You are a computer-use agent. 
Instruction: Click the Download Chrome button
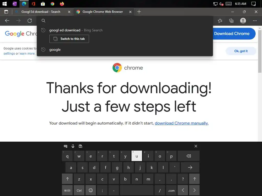click(x=233, y=34)
